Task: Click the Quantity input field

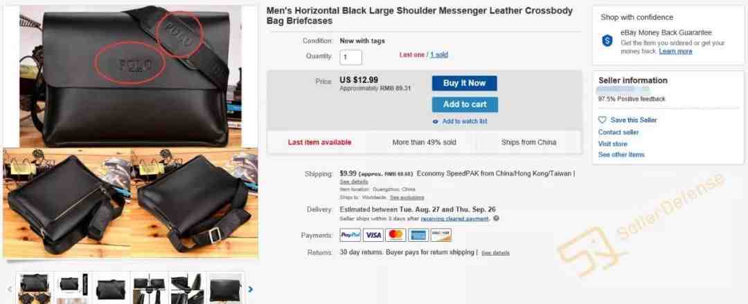Action: pyautogui.click(x=350, y=57)
